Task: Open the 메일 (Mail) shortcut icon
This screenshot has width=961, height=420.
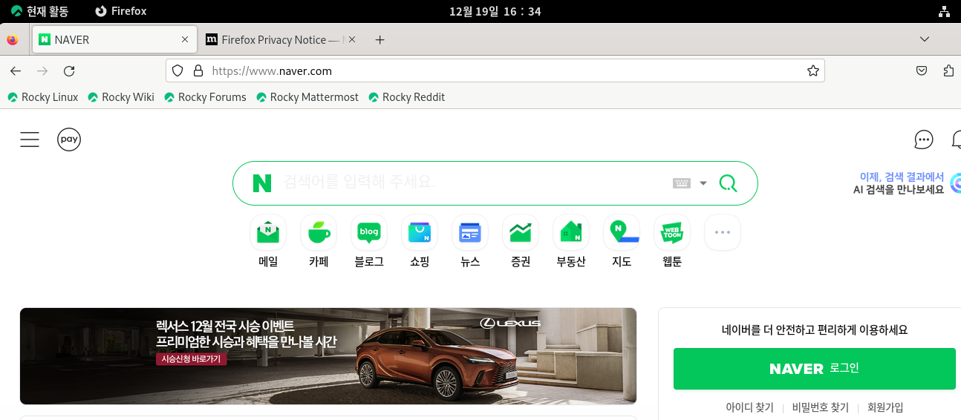Action: click(x=268, y=232)
